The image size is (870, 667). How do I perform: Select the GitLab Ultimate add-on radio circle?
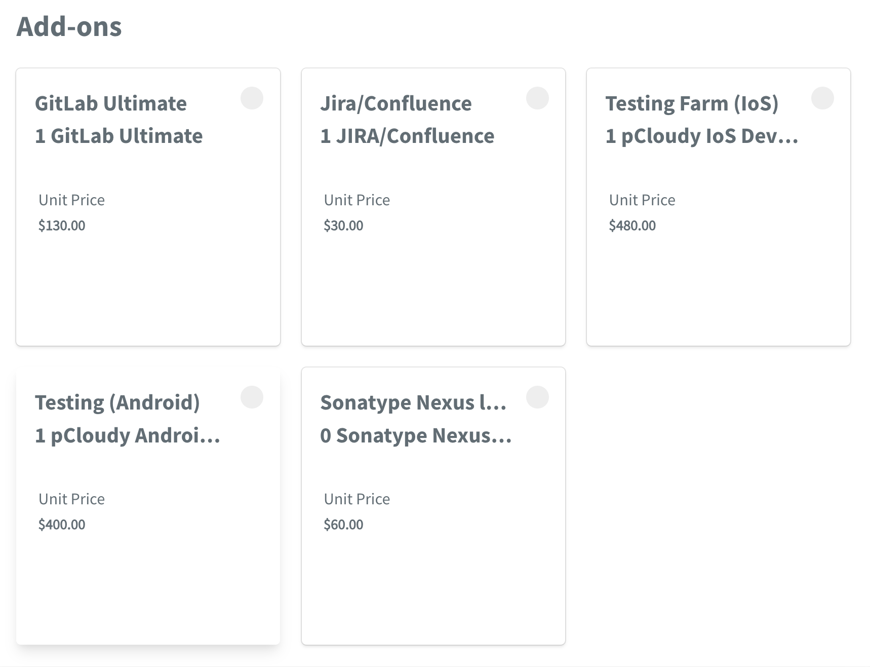point(252,98)
